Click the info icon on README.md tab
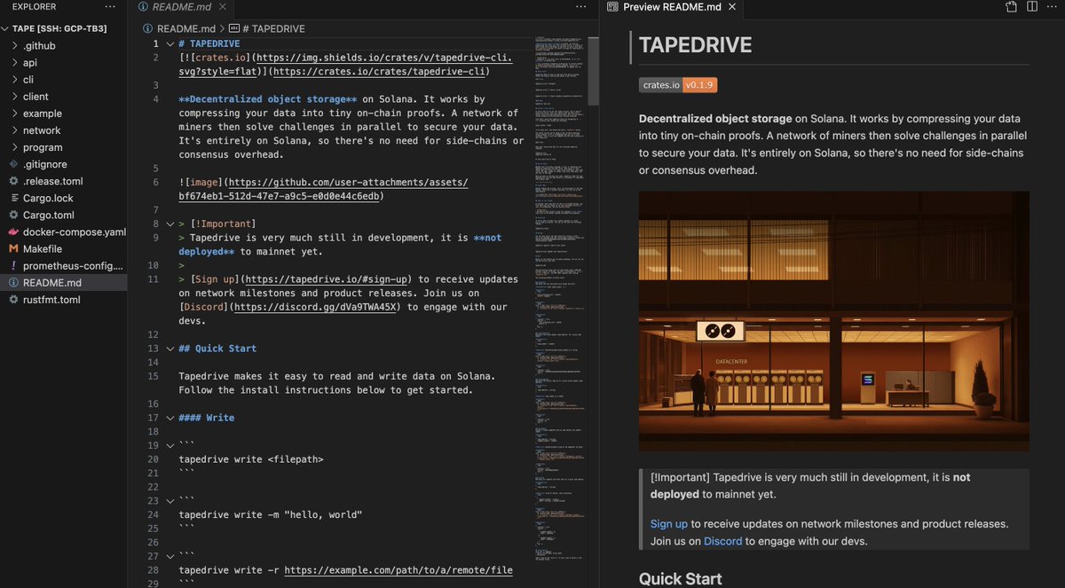Image resolution: width=1065 pixels, height=588 pixels. pyautogui.click(x=144, y=5)
